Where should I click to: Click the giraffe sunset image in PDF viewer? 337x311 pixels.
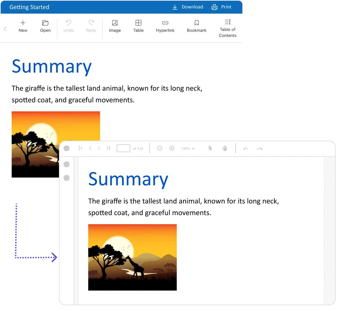(132, 257)
